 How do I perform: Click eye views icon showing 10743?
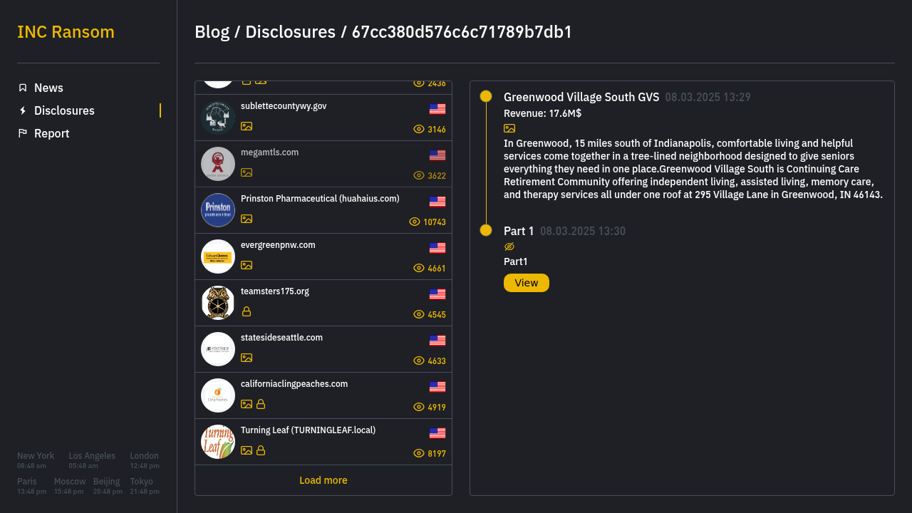[415, 222]
